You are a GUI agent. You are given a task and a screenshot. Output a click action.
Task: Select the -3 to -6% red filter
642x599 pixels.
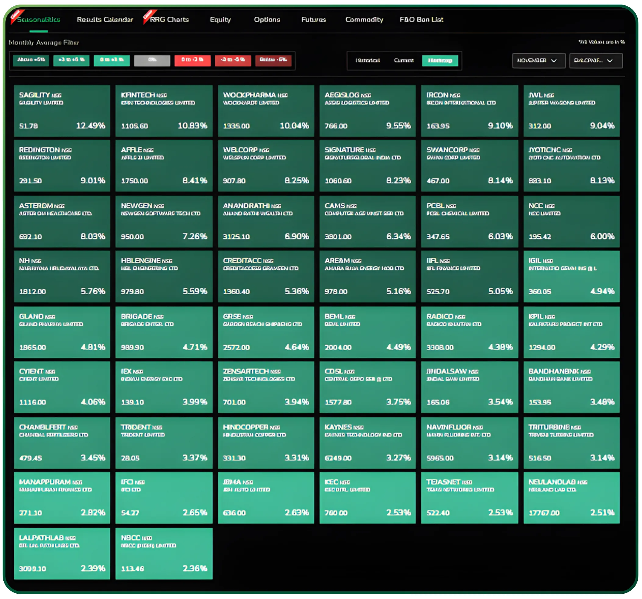point(233,60)
